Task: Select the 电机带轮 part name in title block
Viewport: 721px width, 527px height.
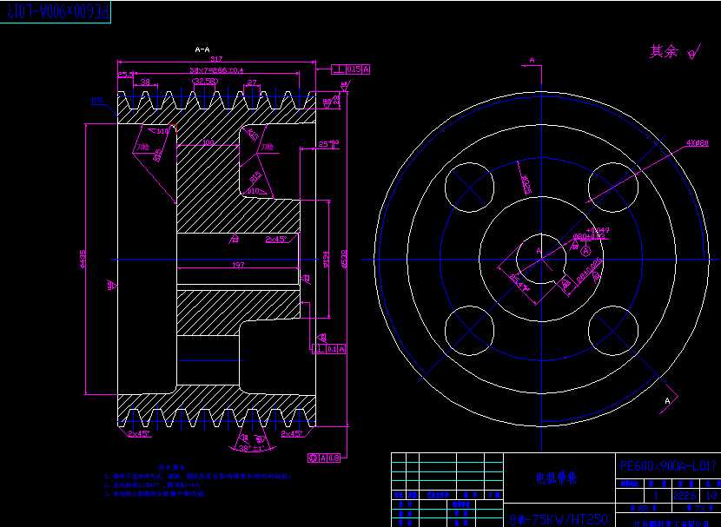Action: (x=557, y=478)
